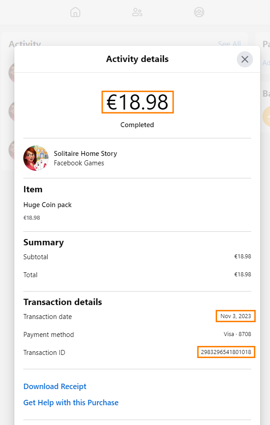Click the orange icon at the right edge
This screenshot has width=270, height=425.
tap(266, 116)
